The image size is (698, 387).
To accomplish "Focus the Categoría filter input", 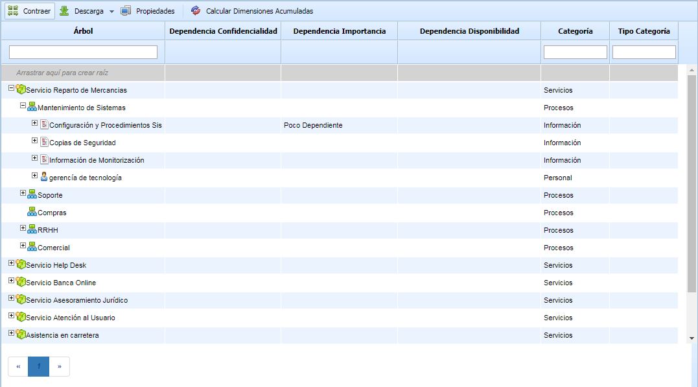I will tap(575, 52).
